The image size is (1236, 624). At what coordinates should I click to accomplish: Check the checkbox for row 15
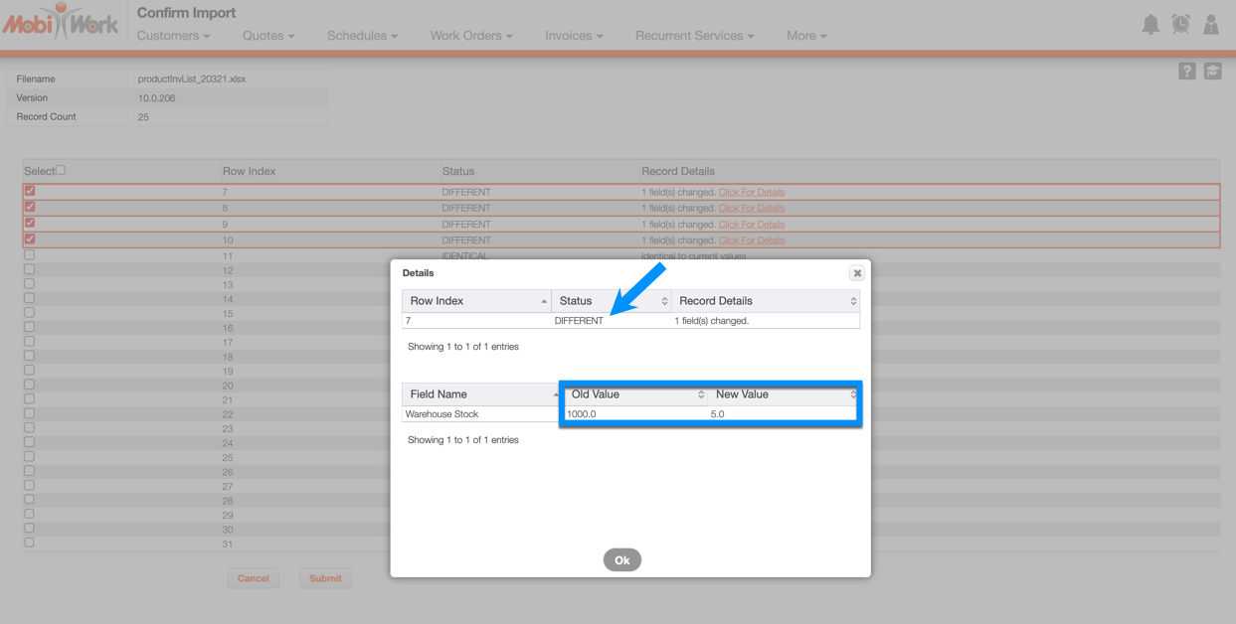tap(30, 312)
